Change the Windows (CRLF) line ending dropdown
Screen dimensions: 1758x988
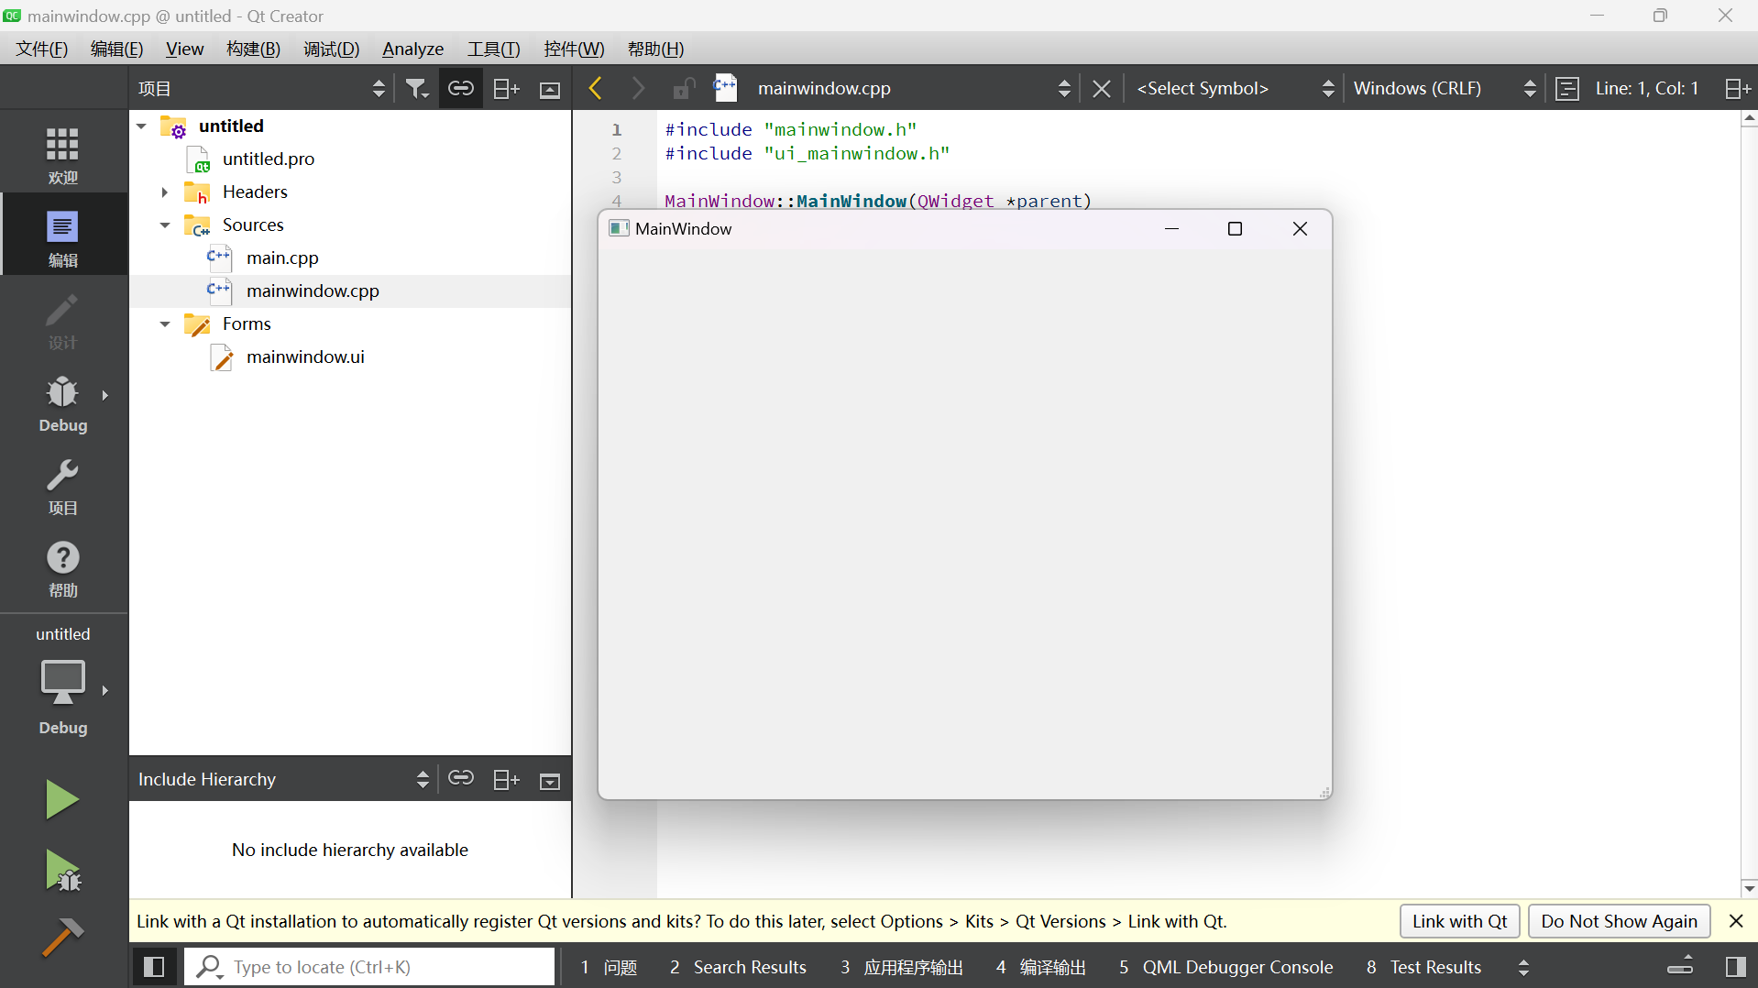(1445, 88)
